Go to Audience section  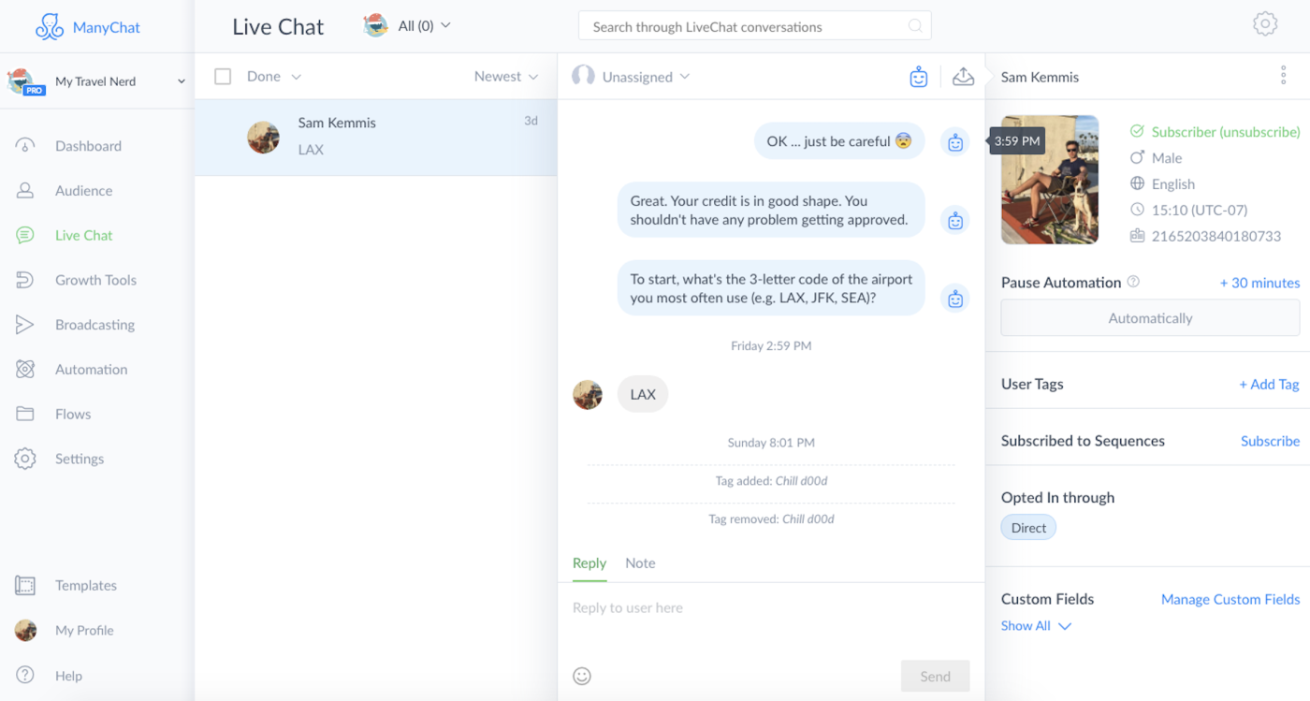point(83,191)
